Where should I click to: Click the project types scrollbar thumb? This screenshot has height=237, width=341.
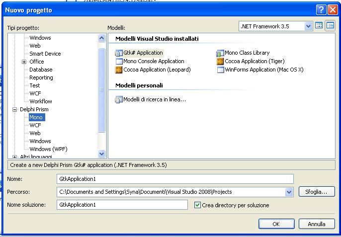click(x=101, y=90)
